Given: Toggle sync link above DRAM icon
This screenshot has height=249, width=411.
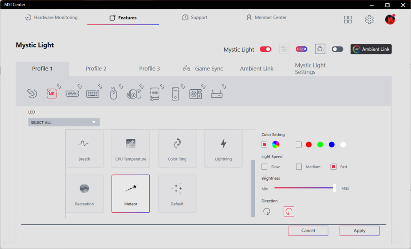Looking at the screenshot, I should (x=80, y=86).
